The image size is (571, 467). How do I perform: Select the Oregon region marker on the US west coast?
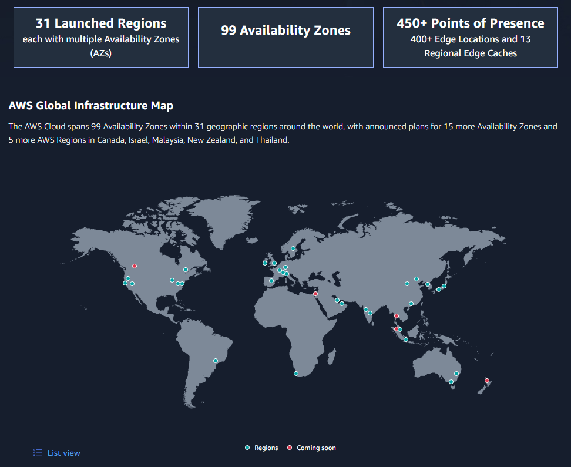coord(128,278)
